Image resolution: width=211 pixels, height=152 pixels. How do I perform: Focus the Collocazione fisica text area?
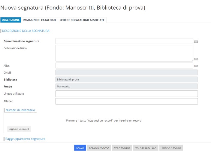pos(124,53)
